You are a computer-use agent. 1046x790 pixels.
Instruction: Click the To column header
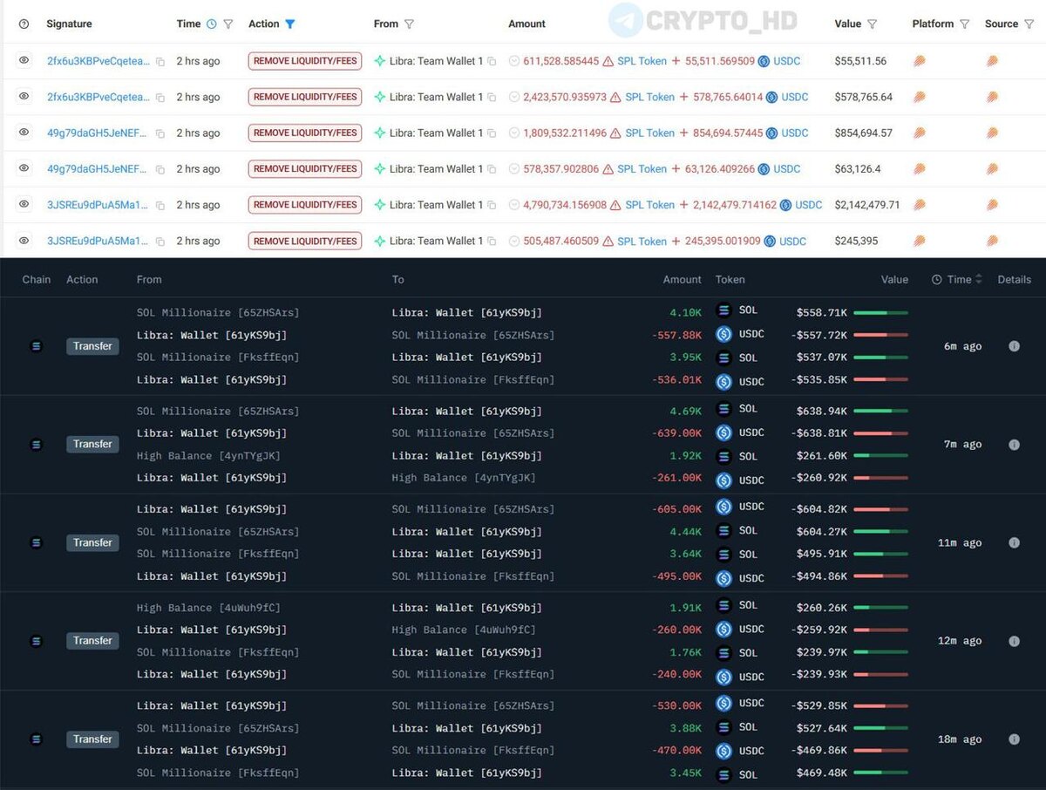point(398,280)
